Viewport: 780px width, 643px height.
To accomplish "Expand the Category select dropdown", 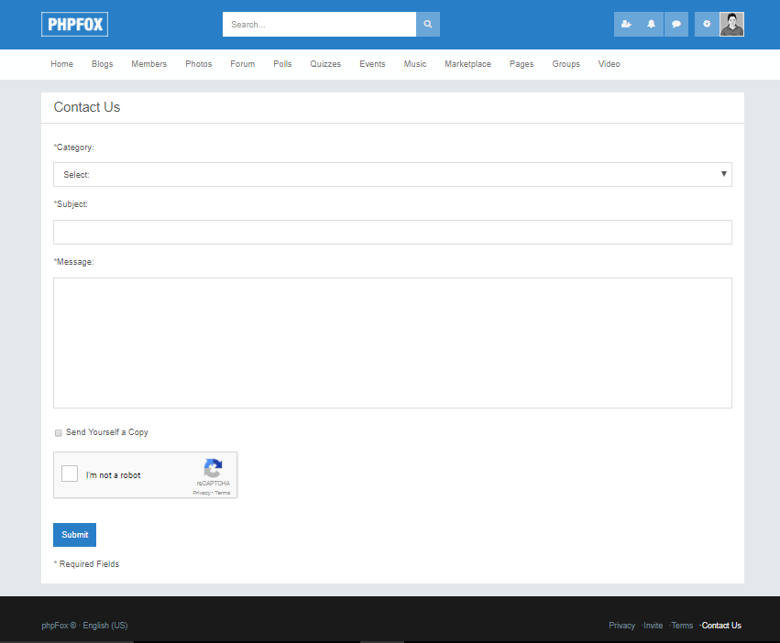I will [392, 174].
